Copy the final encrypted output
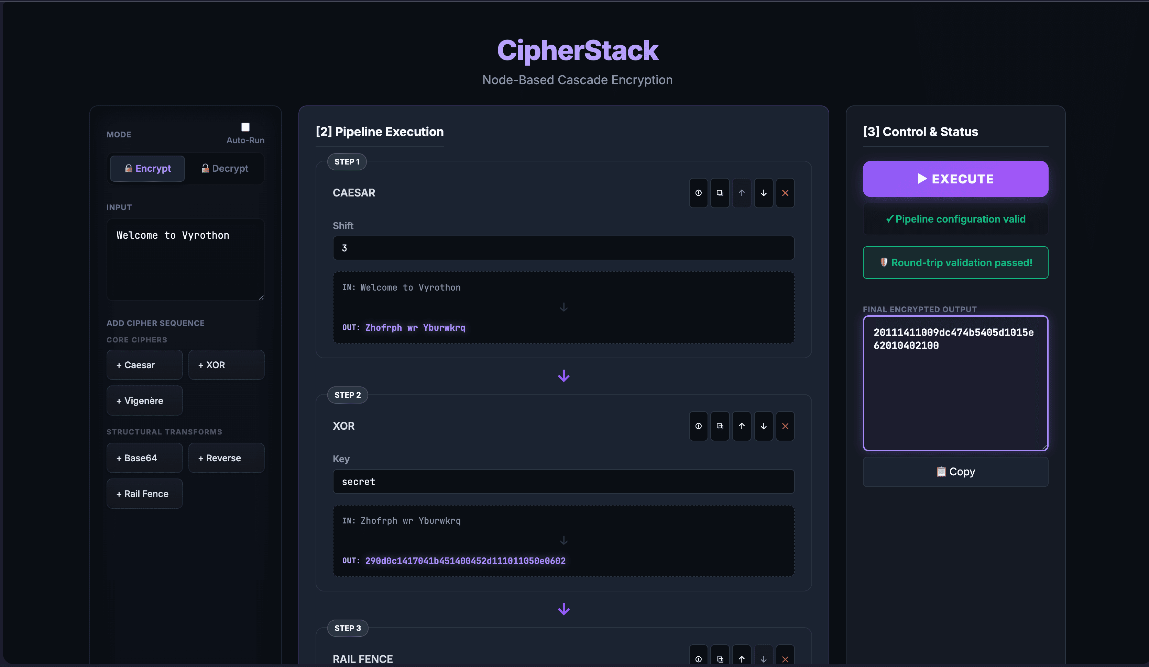The height and width of the screenshot is (667, 1149). (955, 472)
